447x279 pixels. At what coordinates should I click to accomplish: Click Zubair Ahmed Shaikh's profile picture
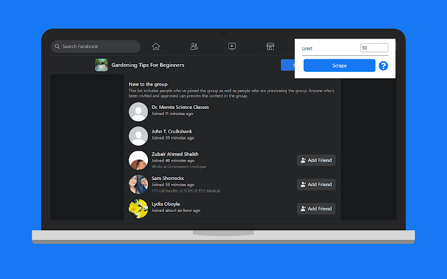(138, 160)
